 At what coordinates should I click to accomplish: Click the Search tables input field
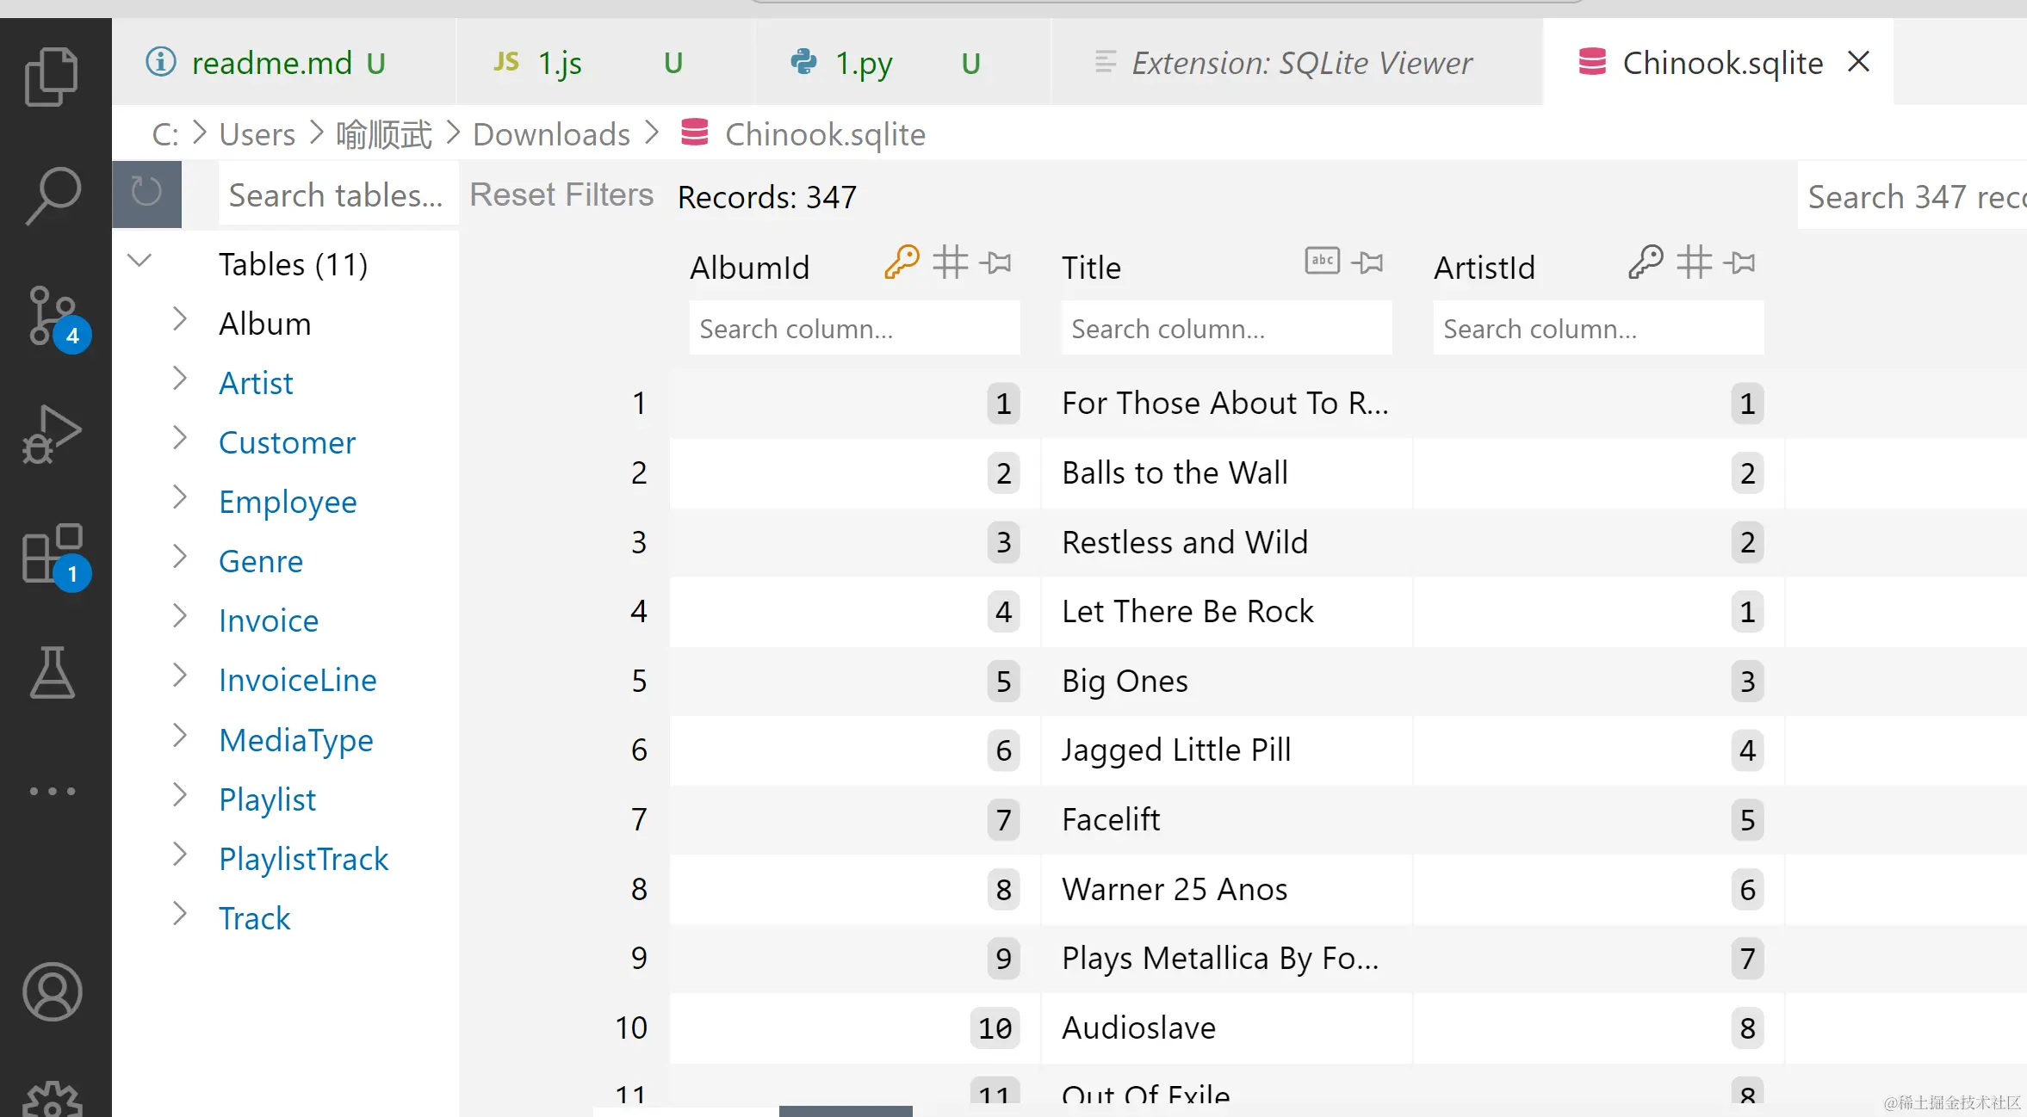click(x=336, y=195)
